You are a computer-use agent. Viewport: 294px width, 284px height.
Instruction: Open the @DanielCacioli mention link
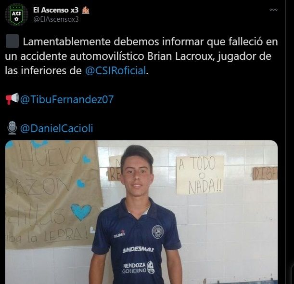click(x=56, y=128)
